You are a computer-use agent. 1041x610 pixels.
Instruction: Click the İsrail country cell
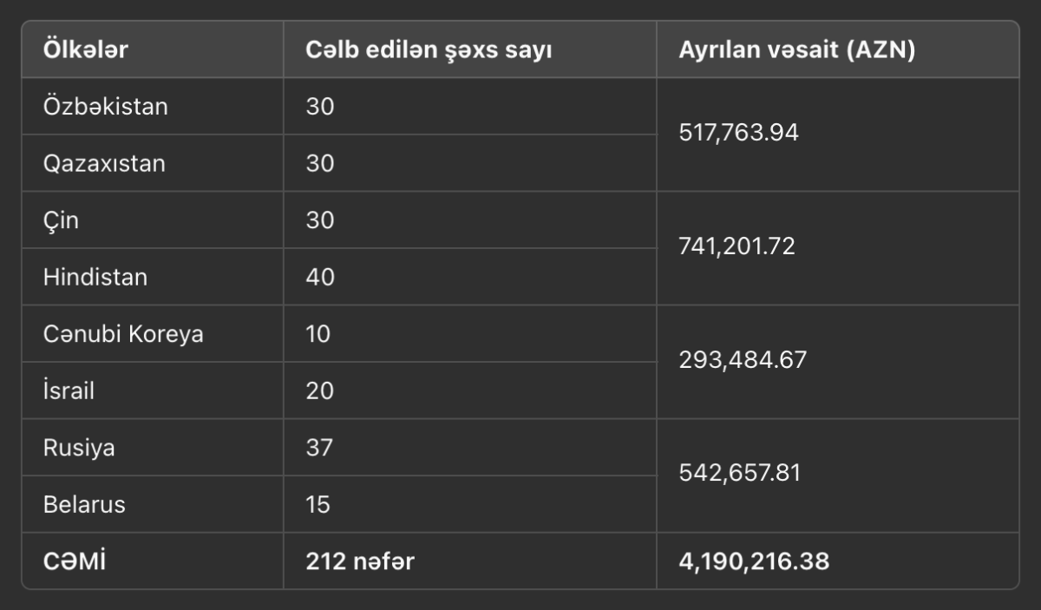[69, 390]
